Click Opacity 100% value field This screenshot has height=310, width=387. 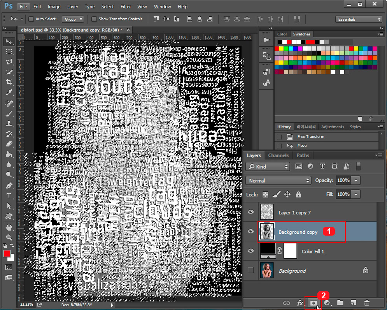tap(343, 180)
